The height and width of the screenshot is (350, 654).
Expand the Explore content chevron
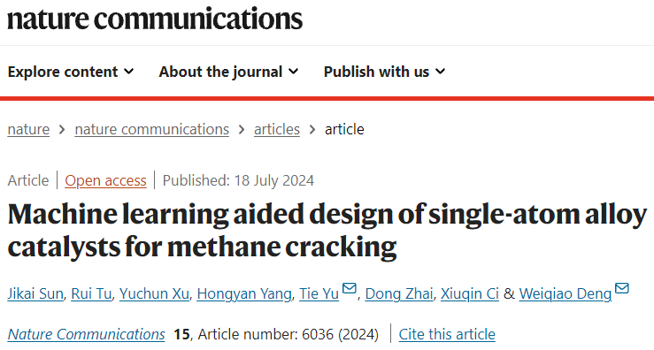click(x=129, y=72)
